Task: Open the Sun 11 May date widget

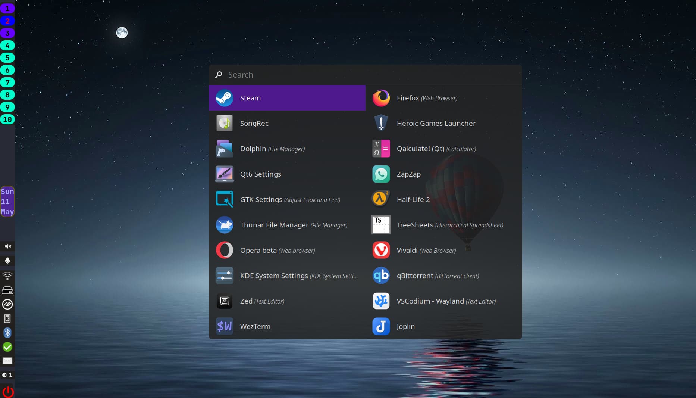Action: [7, 202]
